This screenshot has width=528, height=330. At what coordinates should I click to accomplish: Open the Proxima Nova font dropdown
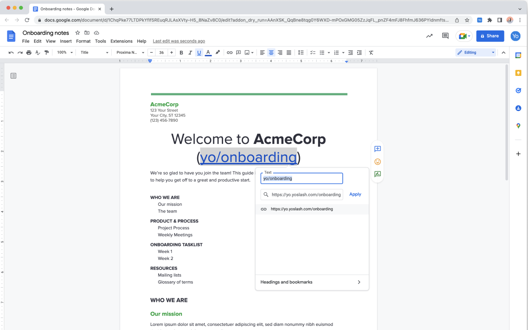(130, 52)
